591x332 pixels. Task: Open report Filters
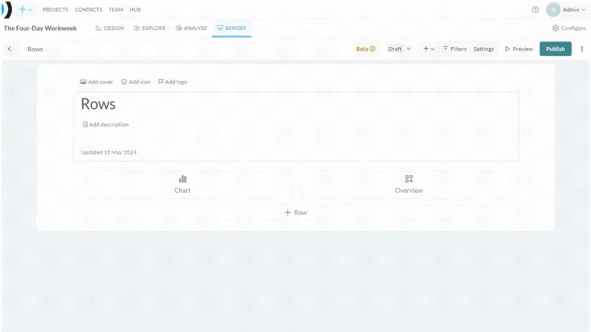coord(455,49)
